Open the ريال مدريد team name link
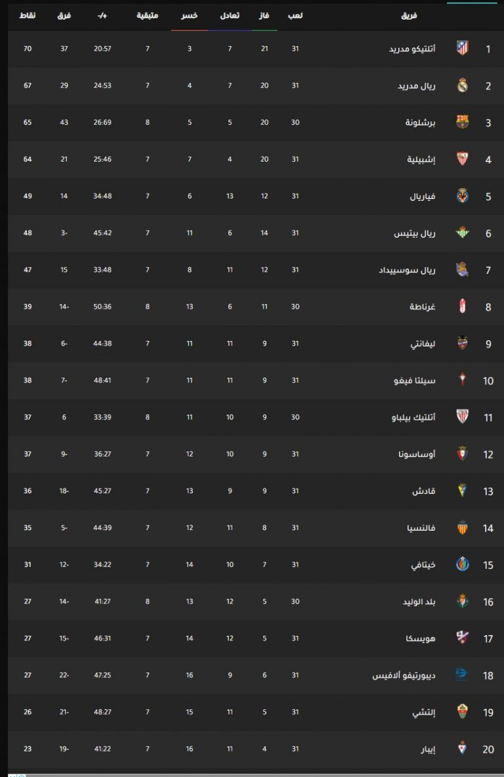504x777 pixels. pos(399,86)
